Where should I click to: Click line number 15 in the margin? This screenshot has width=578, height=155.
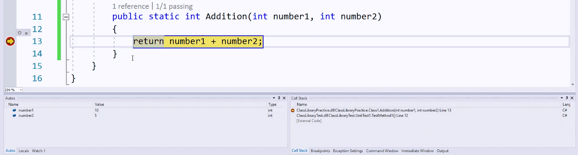[37, 66]
